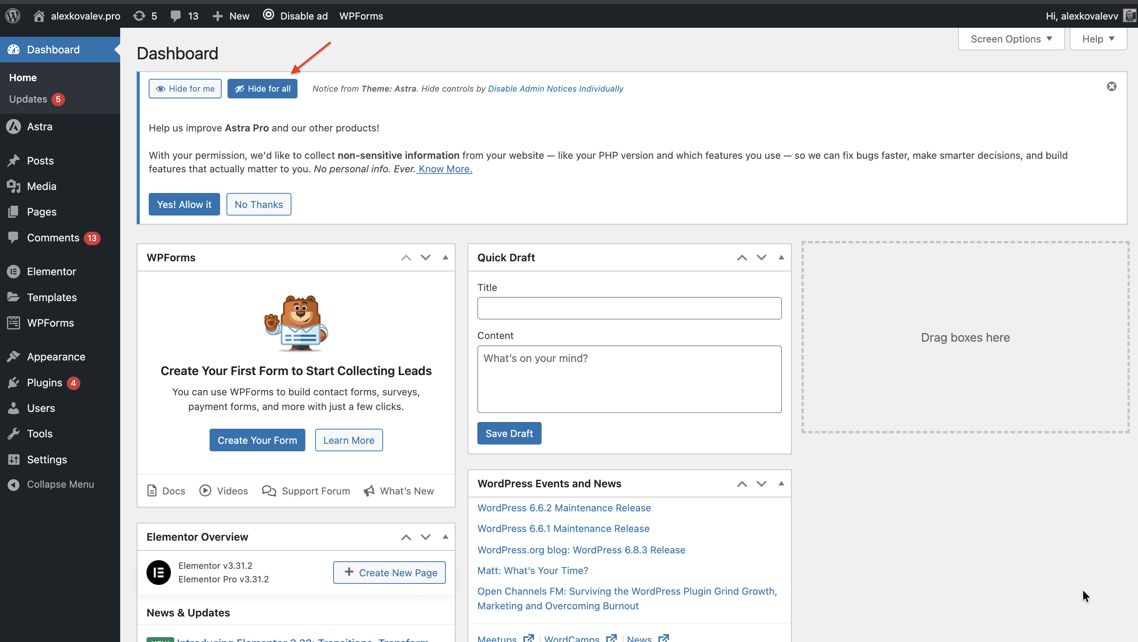Click the Yes! Allow it button
The width and height of the screenshot is (1138, 642).
click(x=184, y=204)
